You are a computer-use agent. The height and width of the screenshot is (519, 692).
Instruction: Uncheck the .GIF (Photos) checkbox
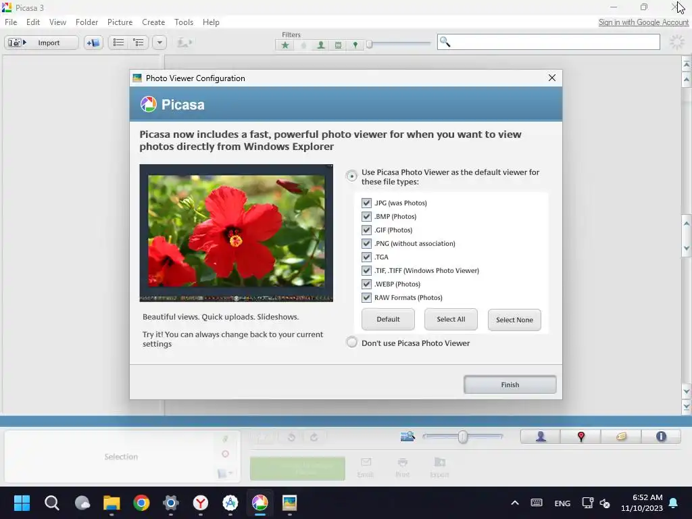coord(366,230)
